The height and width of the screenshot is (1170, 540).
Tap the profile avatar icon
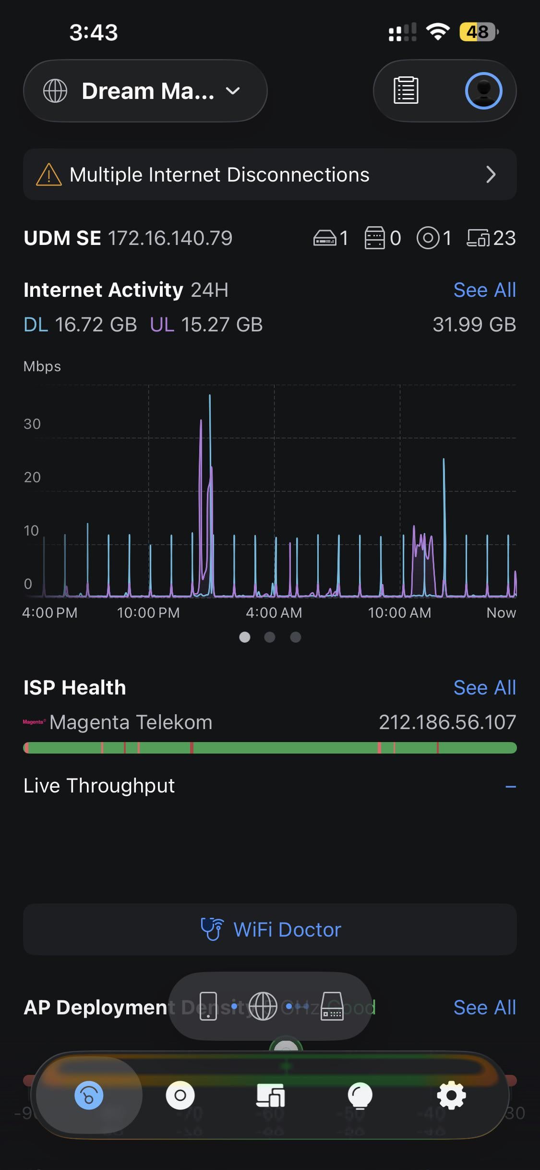pos(483,90)
